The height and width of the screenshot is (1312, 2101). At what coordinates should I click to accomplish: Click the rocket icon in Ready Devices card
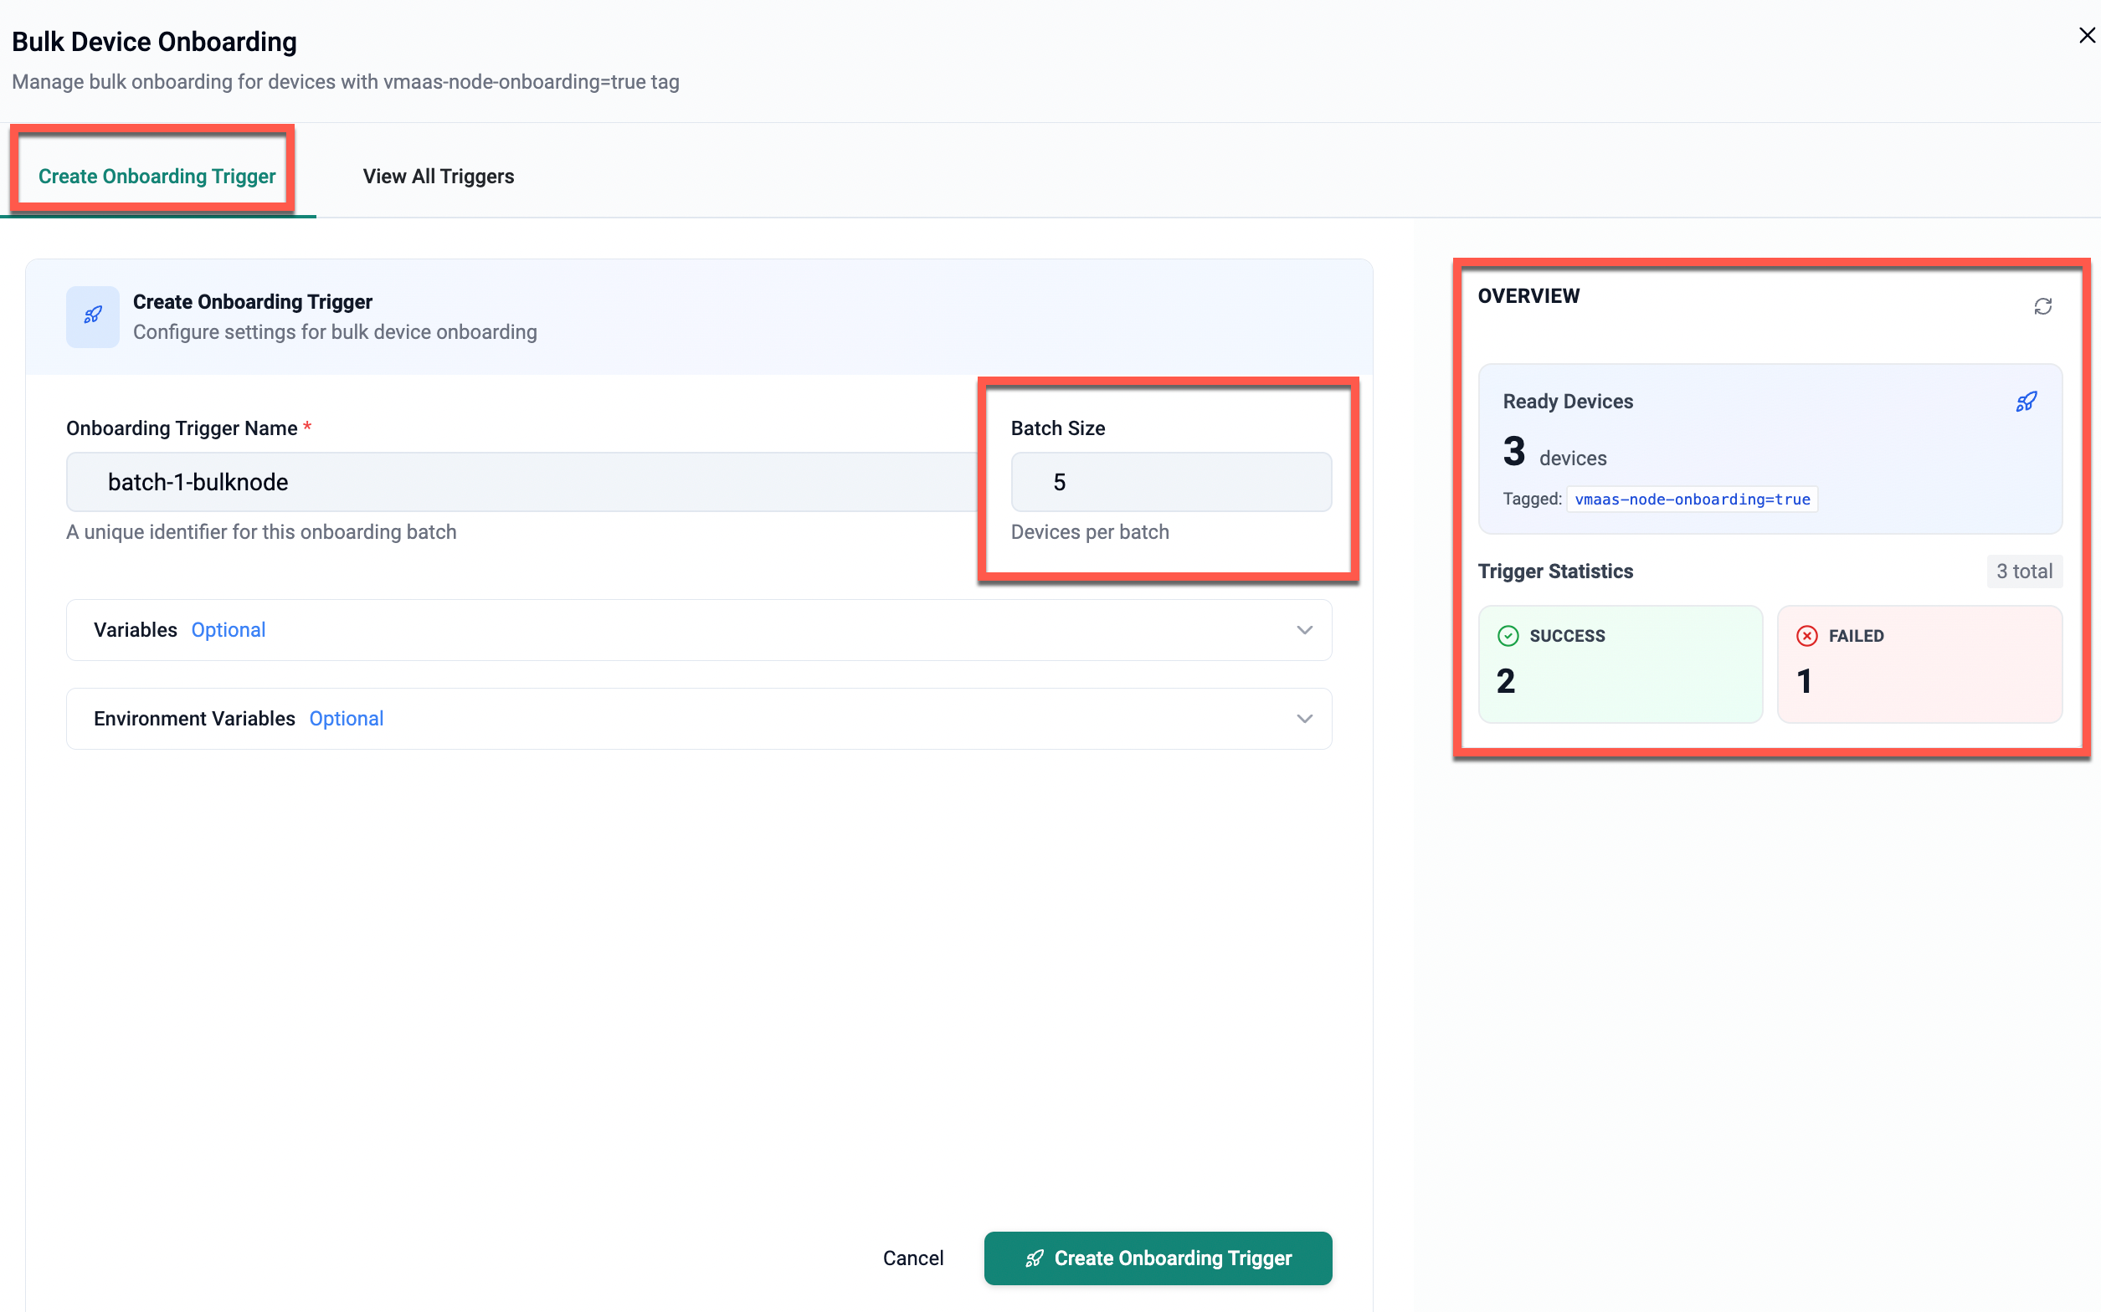click(x=2026, y=402)
